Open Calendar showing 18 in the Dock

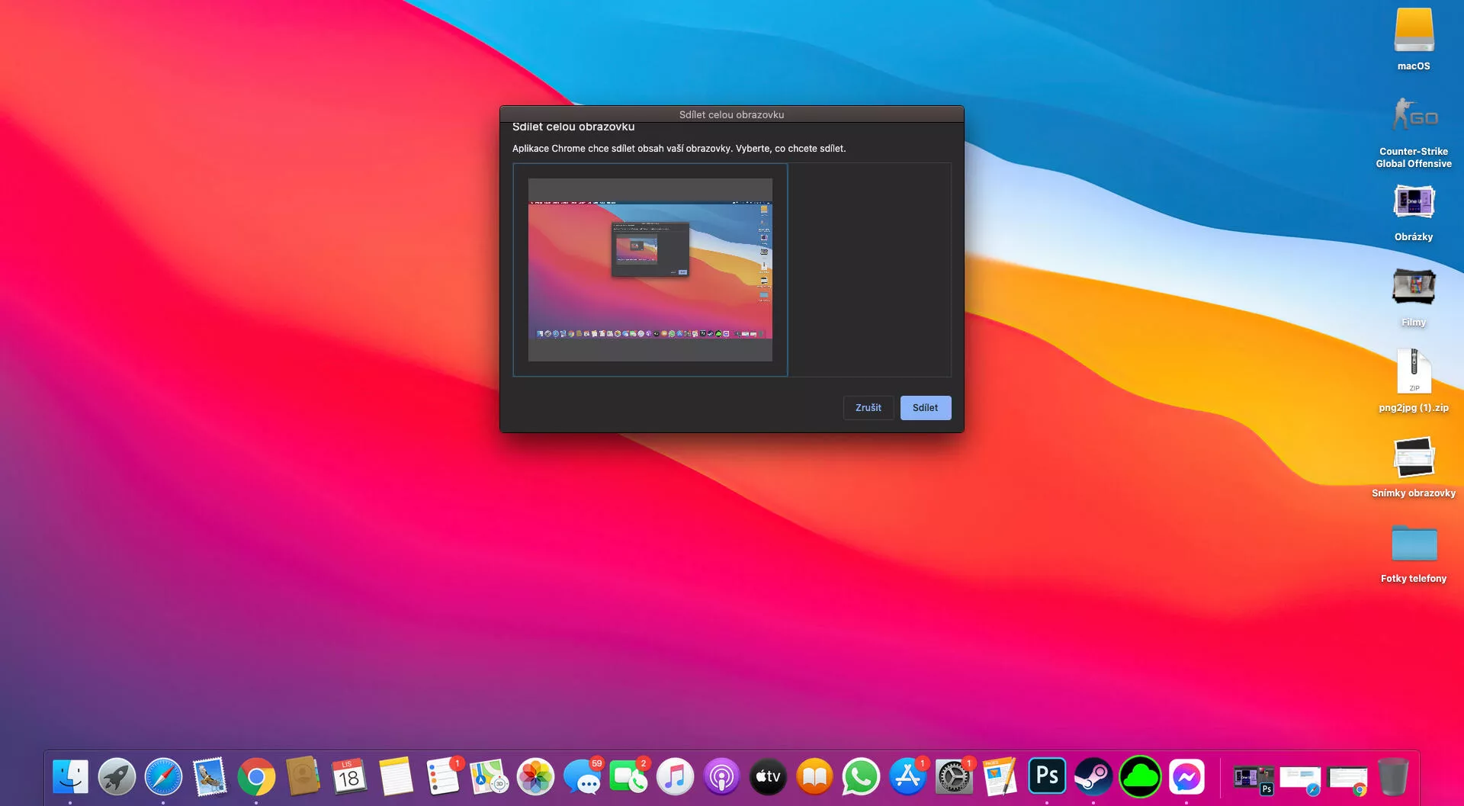(x=349, y=777)
